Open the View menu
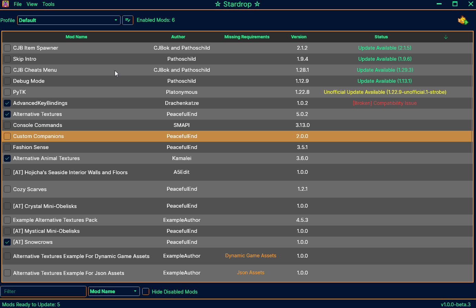This screenshot has height=308, width=476. pos(32,4)
